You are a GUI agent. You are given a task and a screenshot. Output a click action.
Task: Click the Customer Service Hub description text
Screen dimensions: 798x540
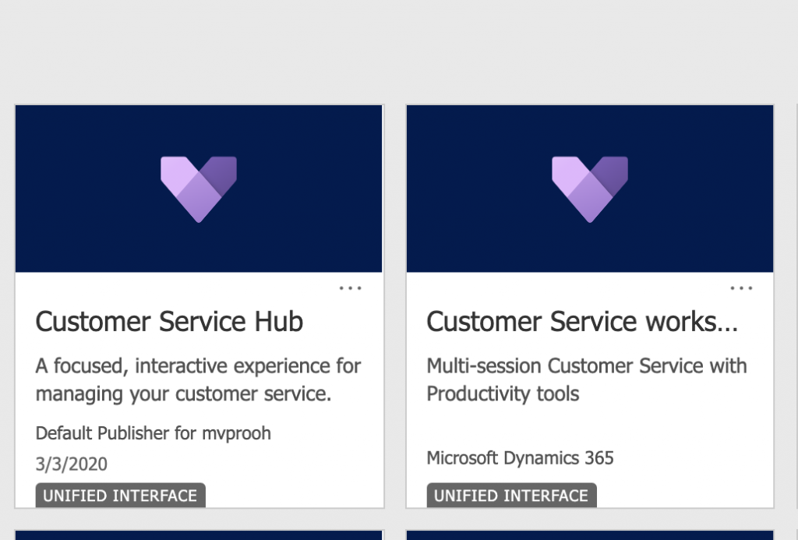point(198,379)
